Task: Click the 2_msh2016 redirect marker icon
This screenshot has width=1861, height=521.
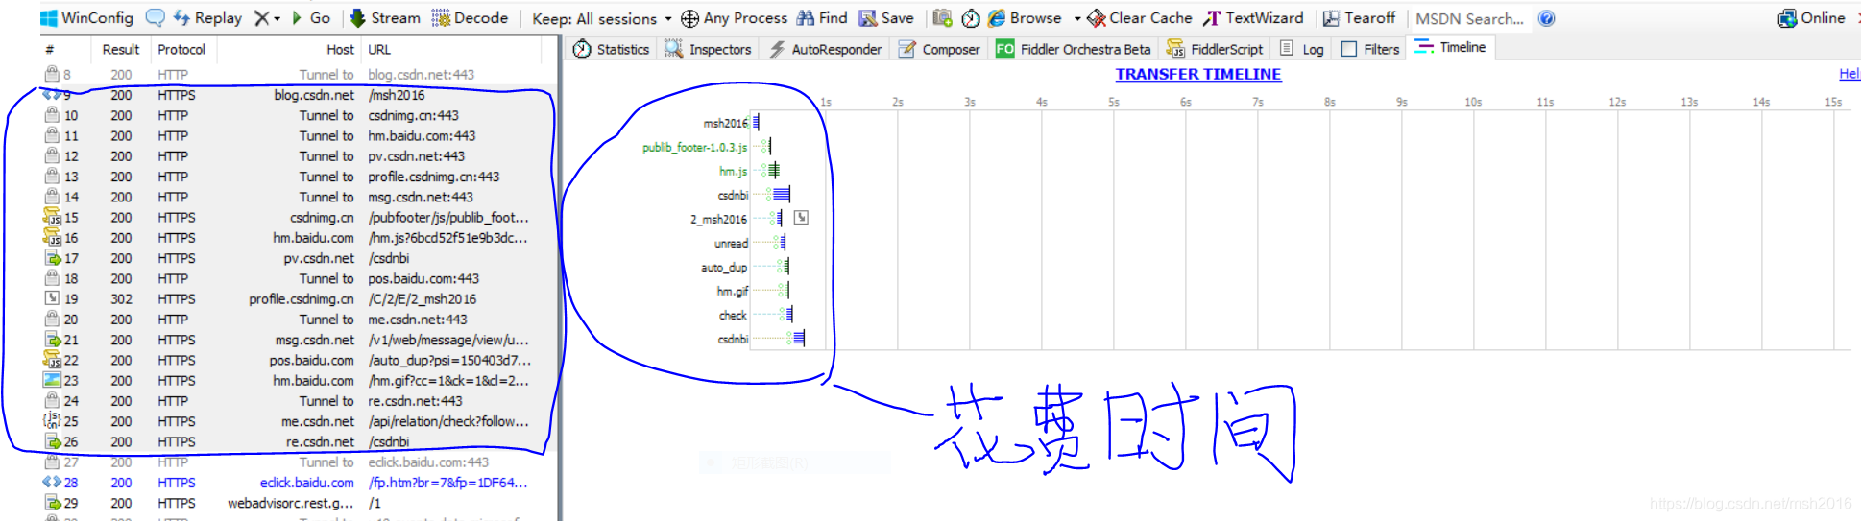Action: click(801, 218)
